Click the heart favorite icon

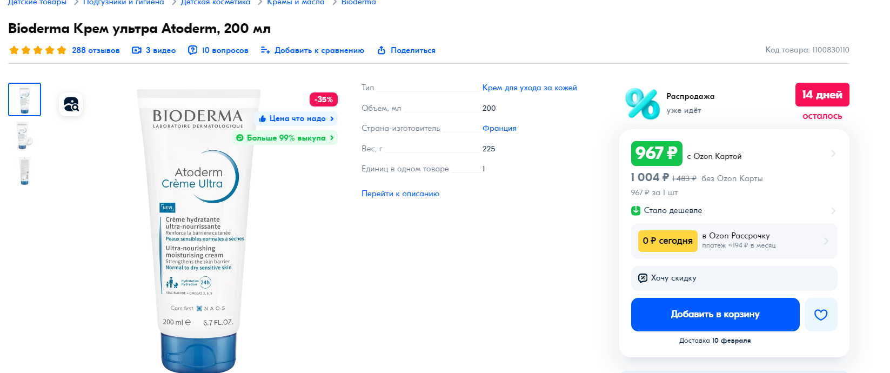click(x=821, y=315)
